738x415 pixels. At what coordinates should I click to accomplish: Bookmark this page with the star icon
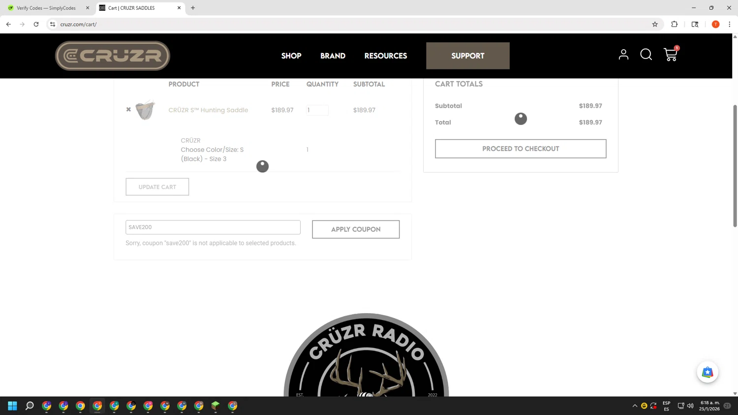click(655, 24)
